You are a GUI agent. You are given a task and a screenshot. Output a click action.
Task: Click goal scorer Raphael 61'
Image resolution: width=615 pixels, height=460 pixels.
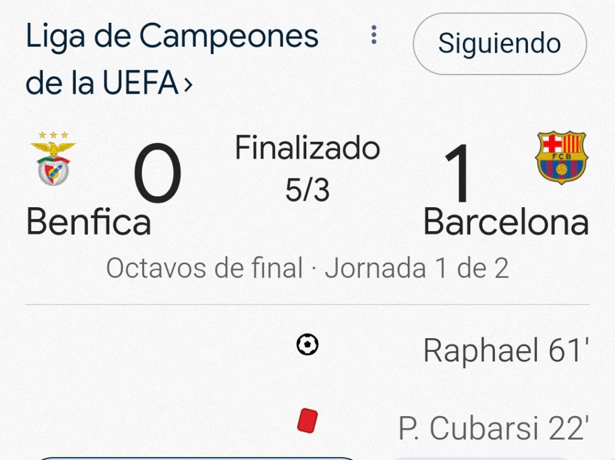click(504, 351)
